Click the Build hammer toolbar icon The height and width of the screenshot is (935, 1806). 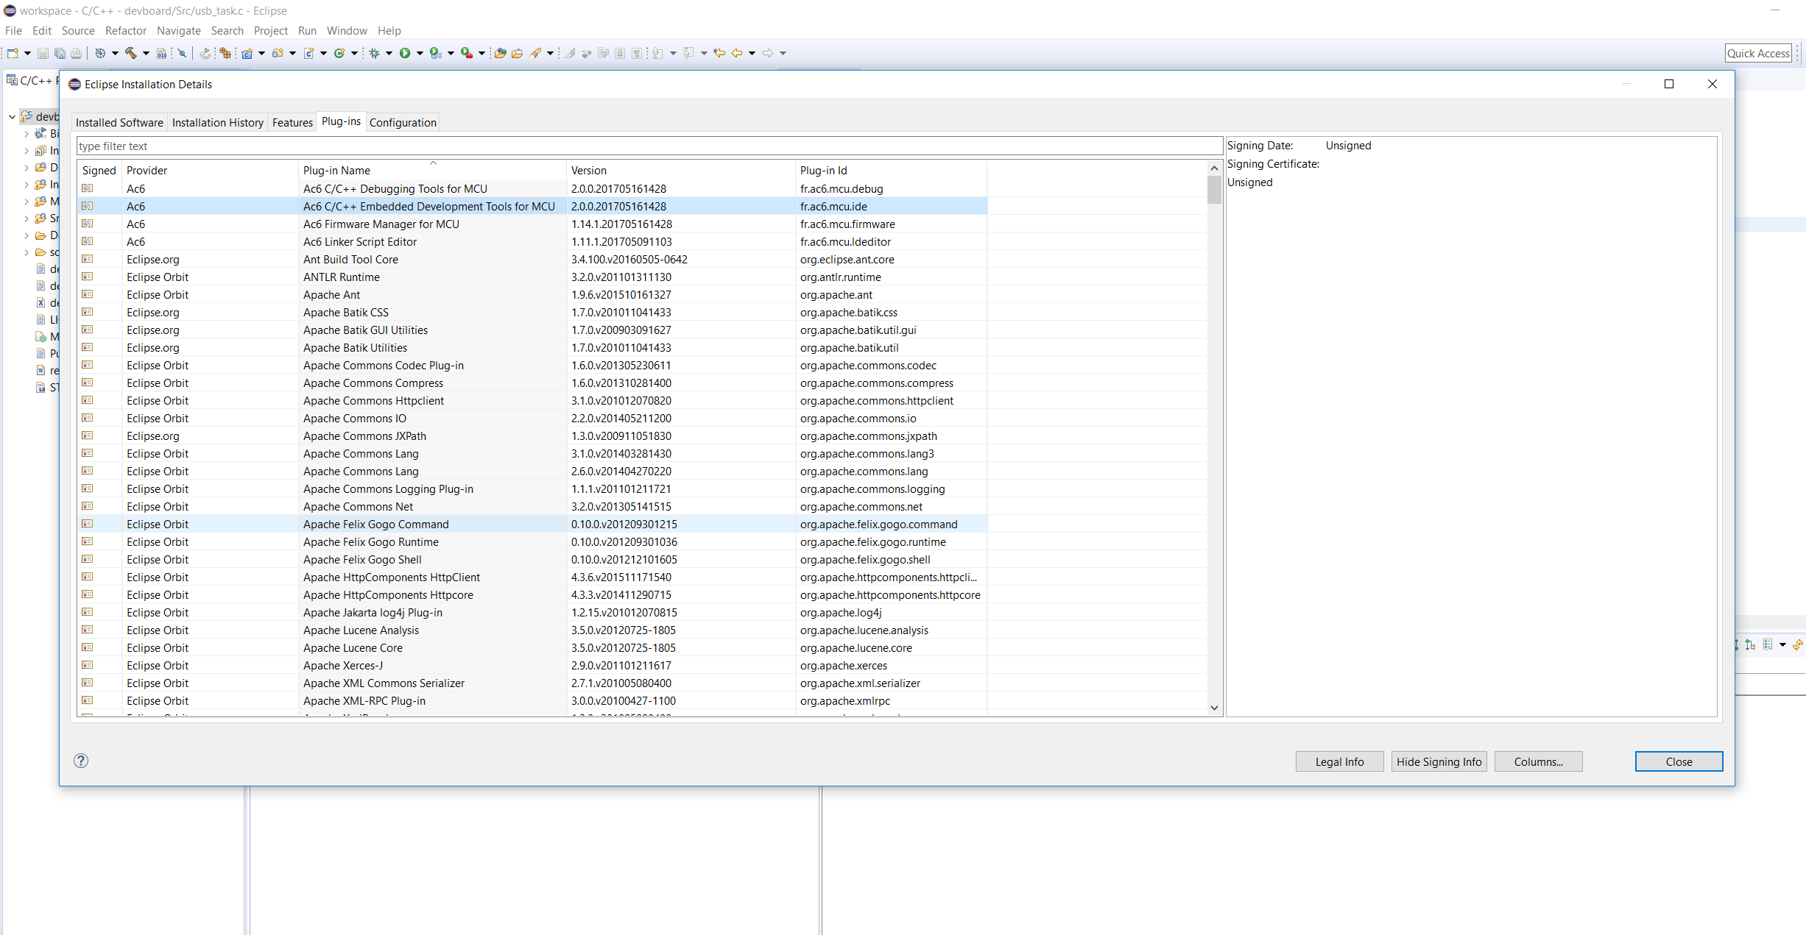coord(131,53)
